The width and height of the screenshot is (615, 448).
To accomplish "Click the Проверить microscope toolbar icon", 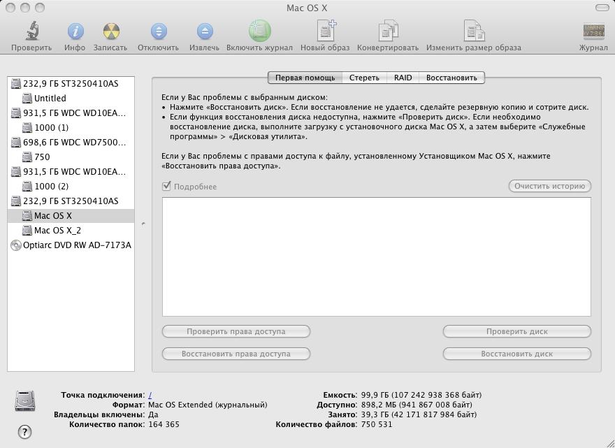I will click(x=31, y=31).
